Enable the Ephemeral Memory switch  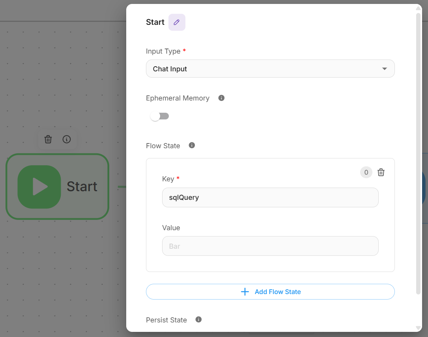tap(159, 116)
